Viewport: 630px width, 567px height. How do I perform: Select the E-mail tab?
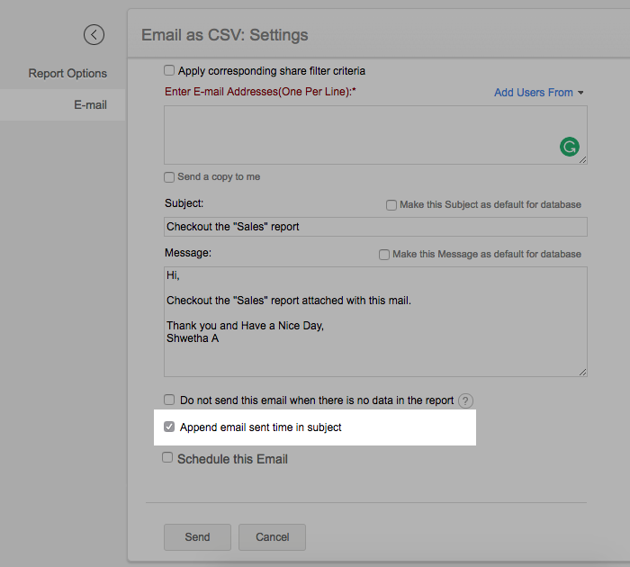click(90, 105)
